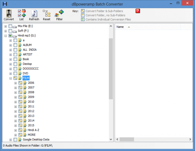Click the ARTIST folder icon

coord(20,55)
